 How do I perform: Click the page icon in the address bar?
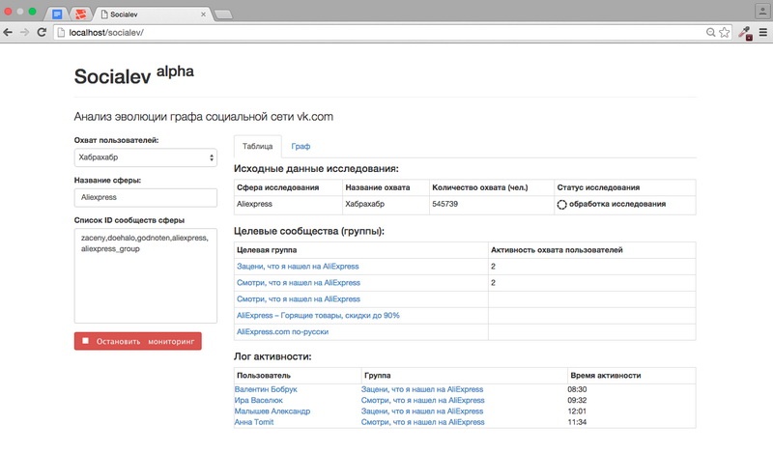[x=61, y=33]
